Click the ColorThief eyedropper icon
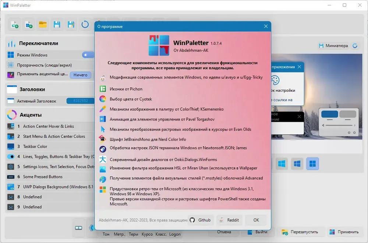The height and width of the screenshot is (243, 368). tap(103, 109)
